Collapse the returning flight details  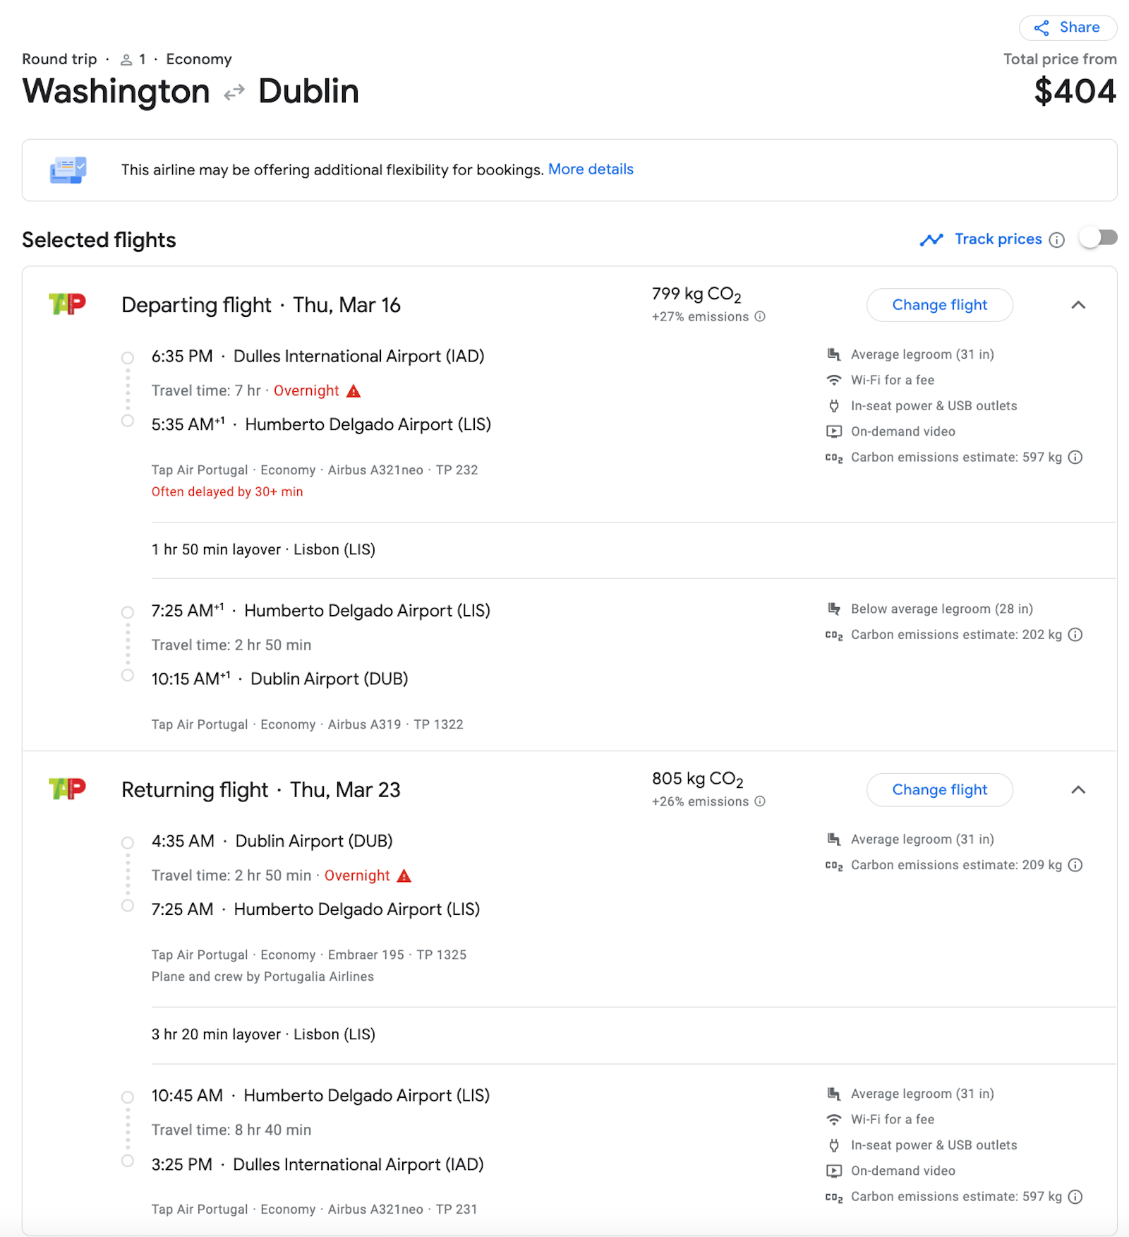click(x=1077, y=790)
